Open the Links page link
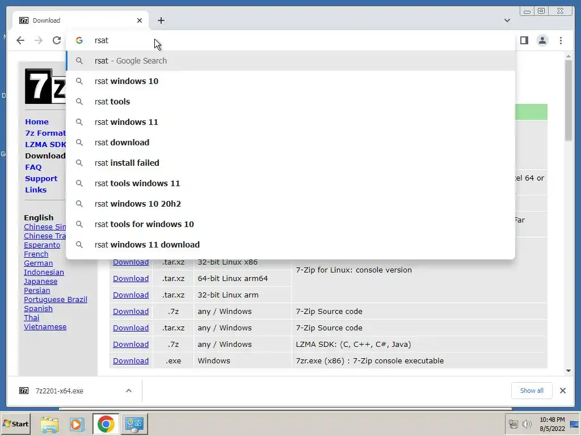The width and height of the screenshot is (581, 436). [x=36, y=190]
